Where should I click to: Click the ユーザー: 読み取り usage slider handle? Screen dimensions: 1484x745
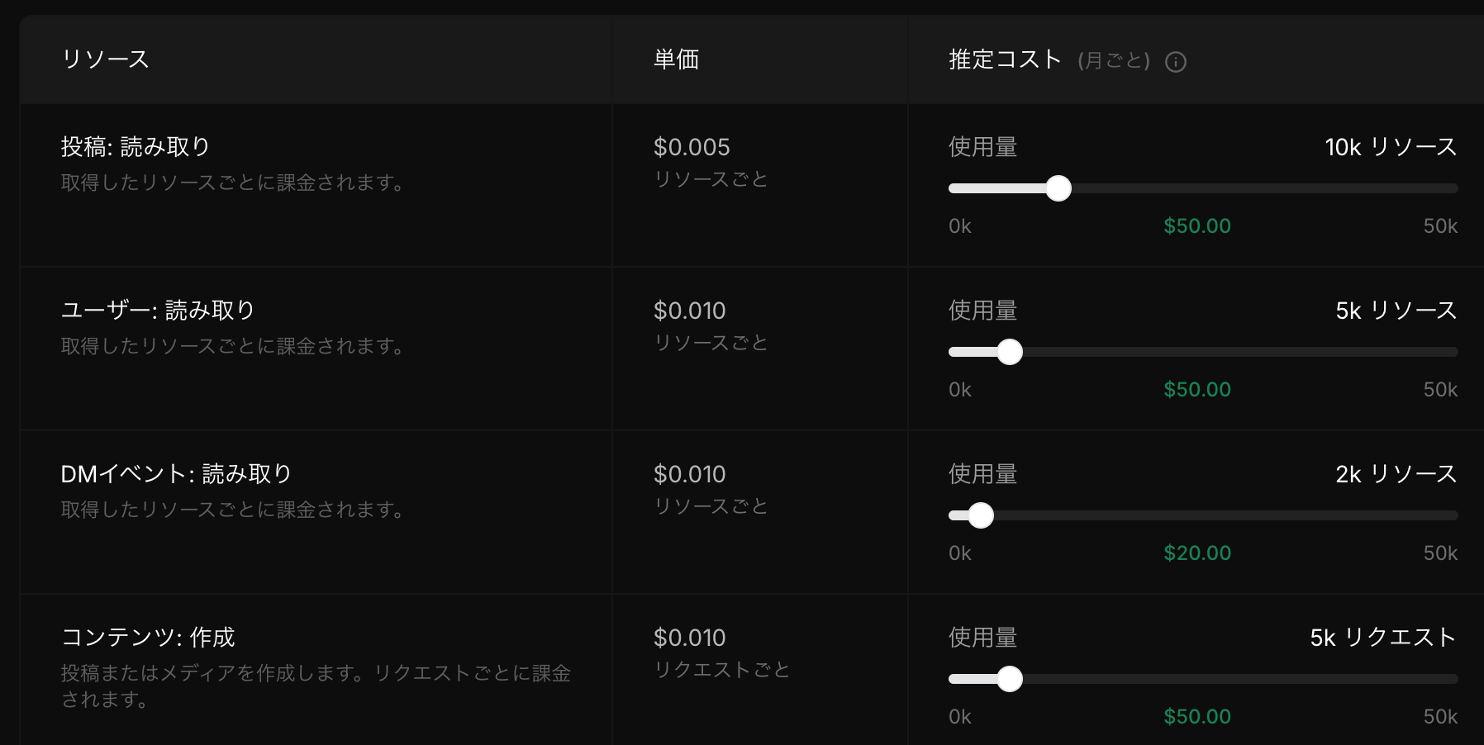coord(1010,352)
